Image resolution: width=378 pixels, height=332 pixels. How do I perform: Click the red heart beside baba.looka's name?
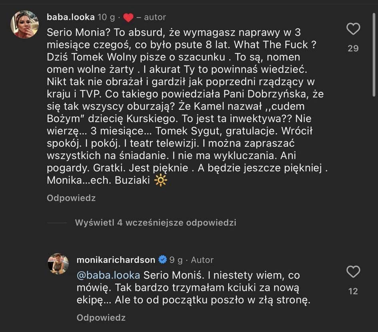pos(128,18)
